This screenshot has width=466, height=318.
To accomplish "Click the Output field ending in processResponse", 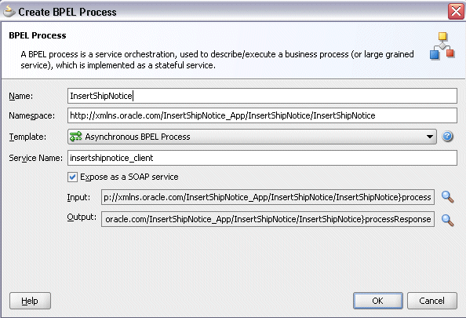I will [x=268, y=219].
